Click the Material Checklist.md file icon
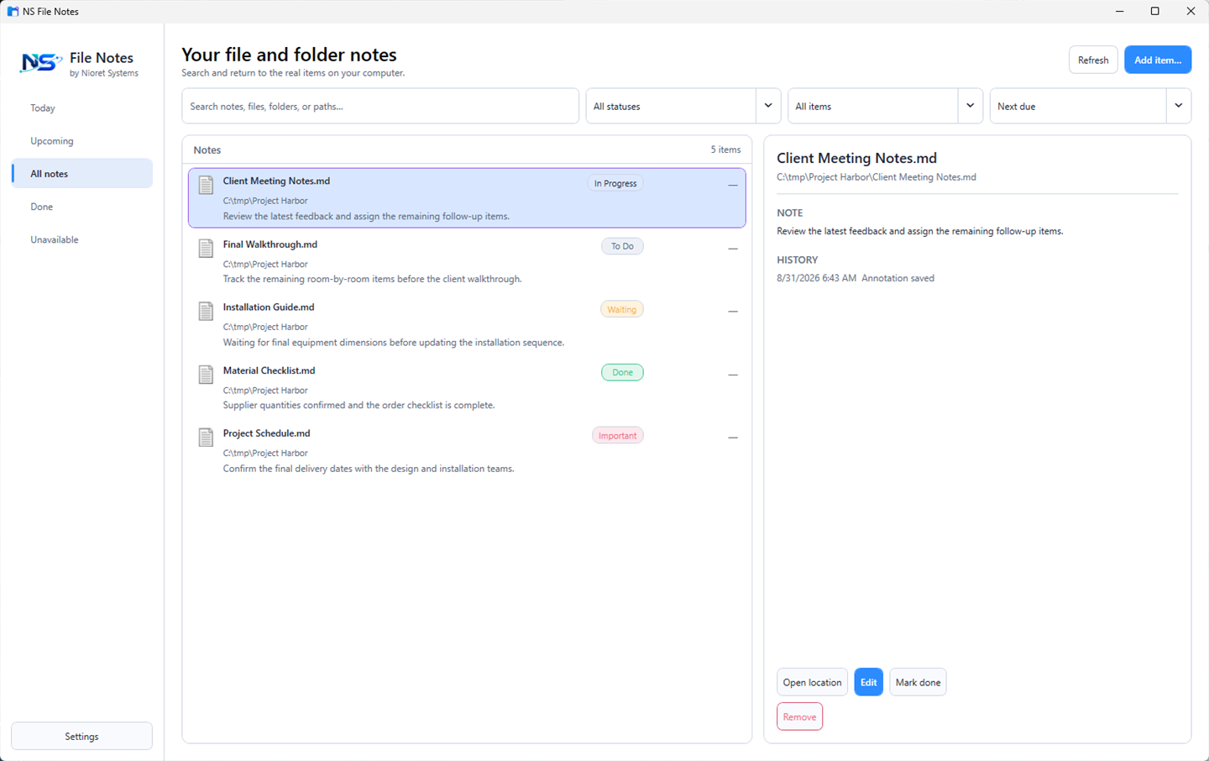The height and width of the screenshot is (761, 1209). (206, 375)
